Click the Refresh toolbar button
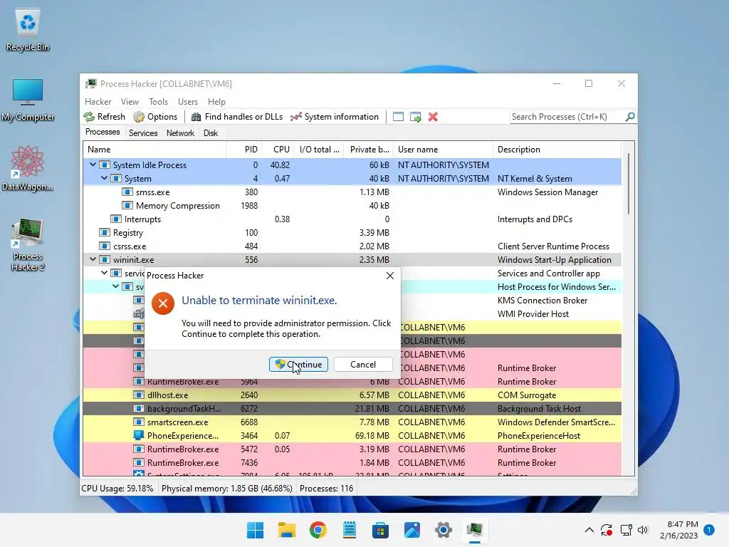 point(105,117)
